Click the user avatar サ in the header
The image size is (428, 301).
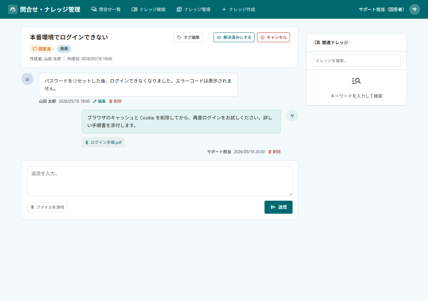(x=415, y=9)
